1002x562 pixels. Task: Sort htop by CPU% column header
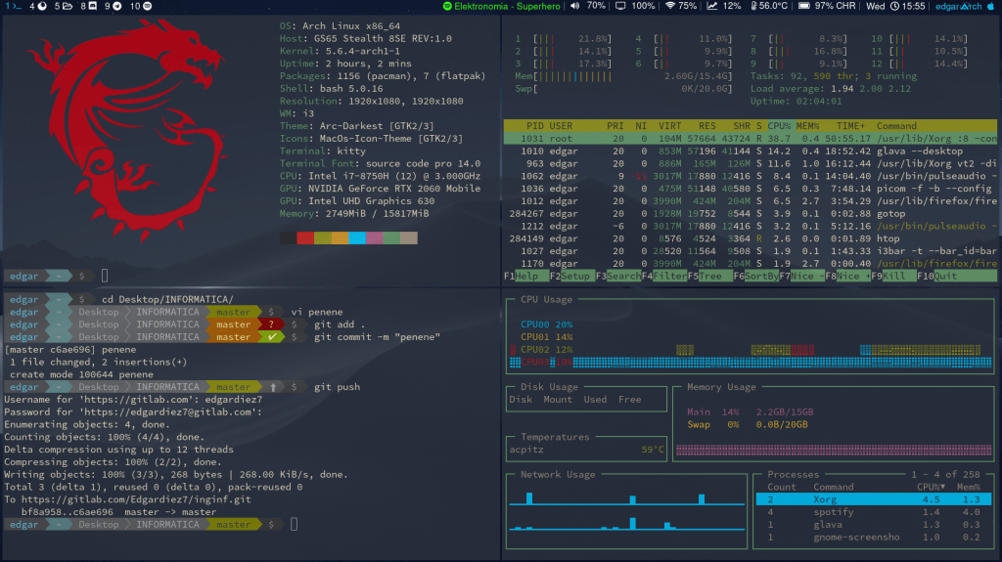[x=779, y=126]
